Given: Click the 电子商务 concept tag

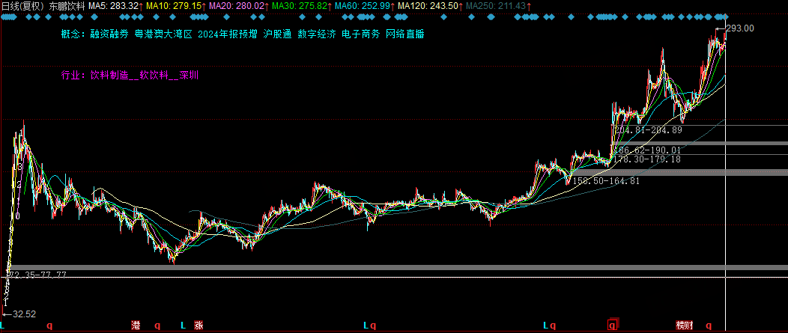Looking at the screenshot, I should 361,34.
